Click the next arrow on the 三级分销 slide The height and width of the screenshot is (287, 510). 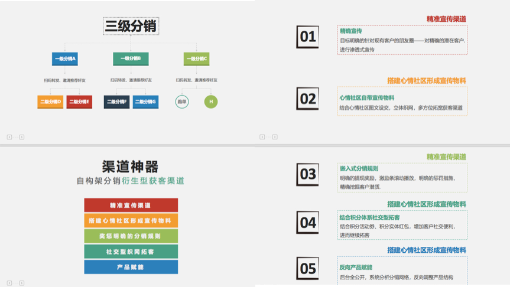coord(22,137)
